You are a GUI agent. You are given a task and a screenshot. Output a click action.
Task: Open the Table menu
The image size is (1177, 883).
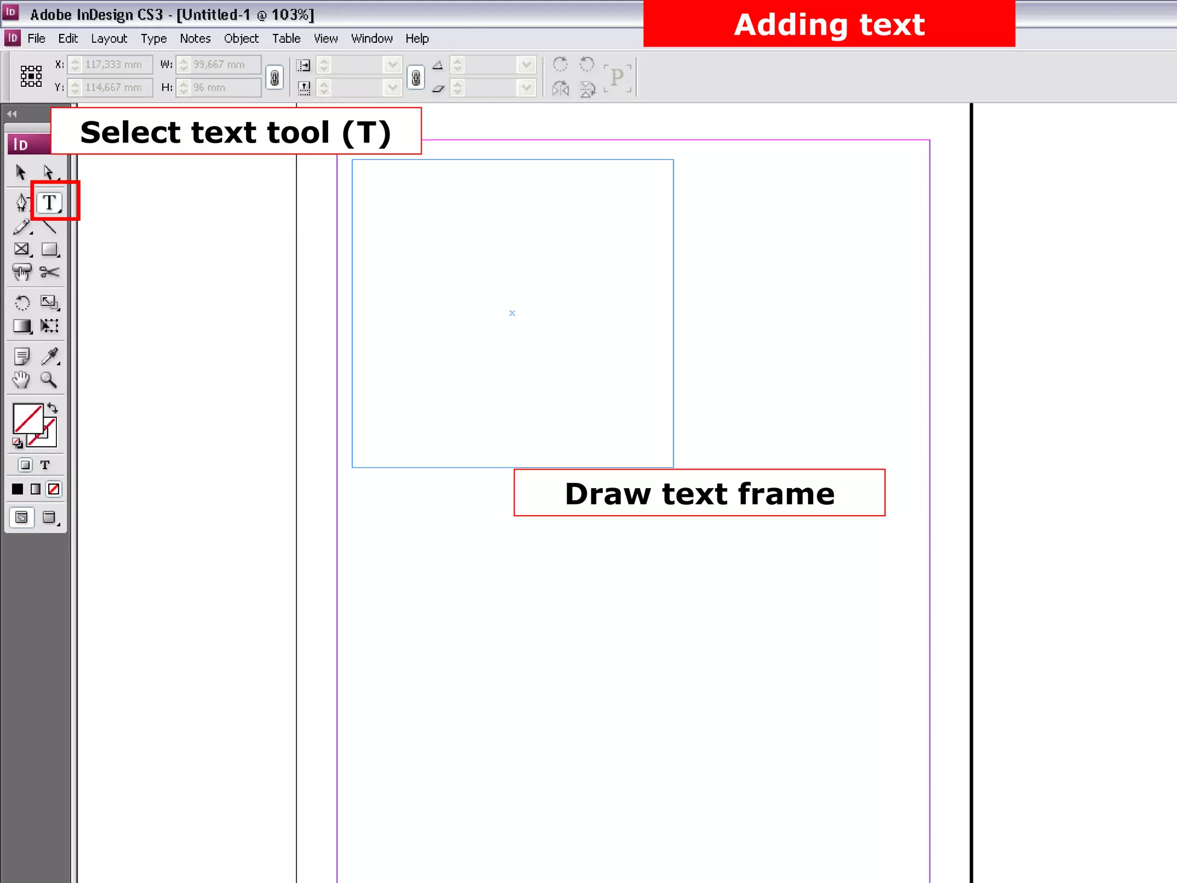click(286, 39)
